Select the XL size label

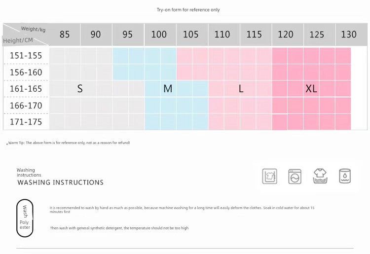click(x=311, y=89)
